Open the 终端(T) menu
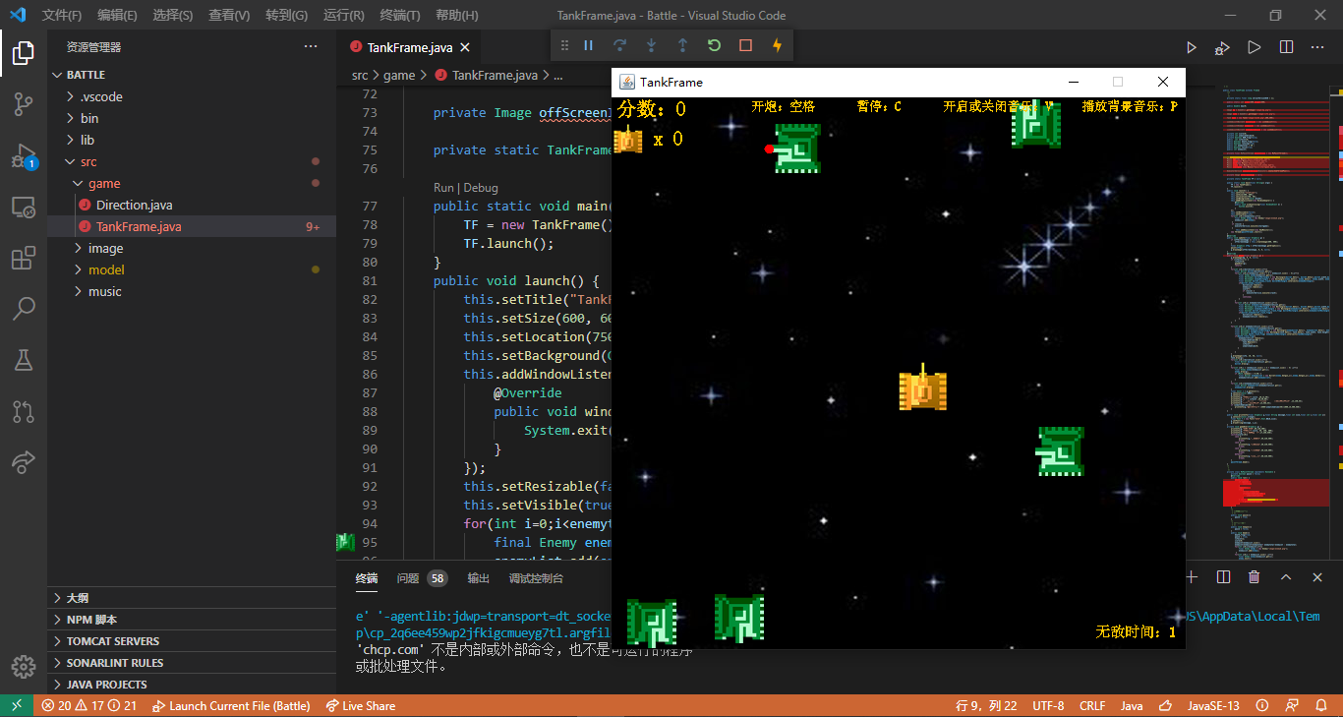This screenshot has height=717, width=1343. [399, 16]
